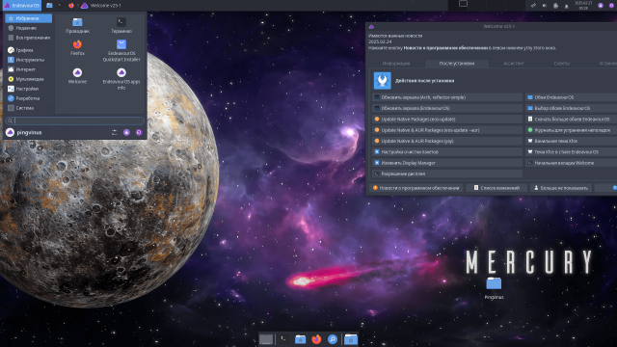
Task: Open Система category in menu
Action: 28,108
